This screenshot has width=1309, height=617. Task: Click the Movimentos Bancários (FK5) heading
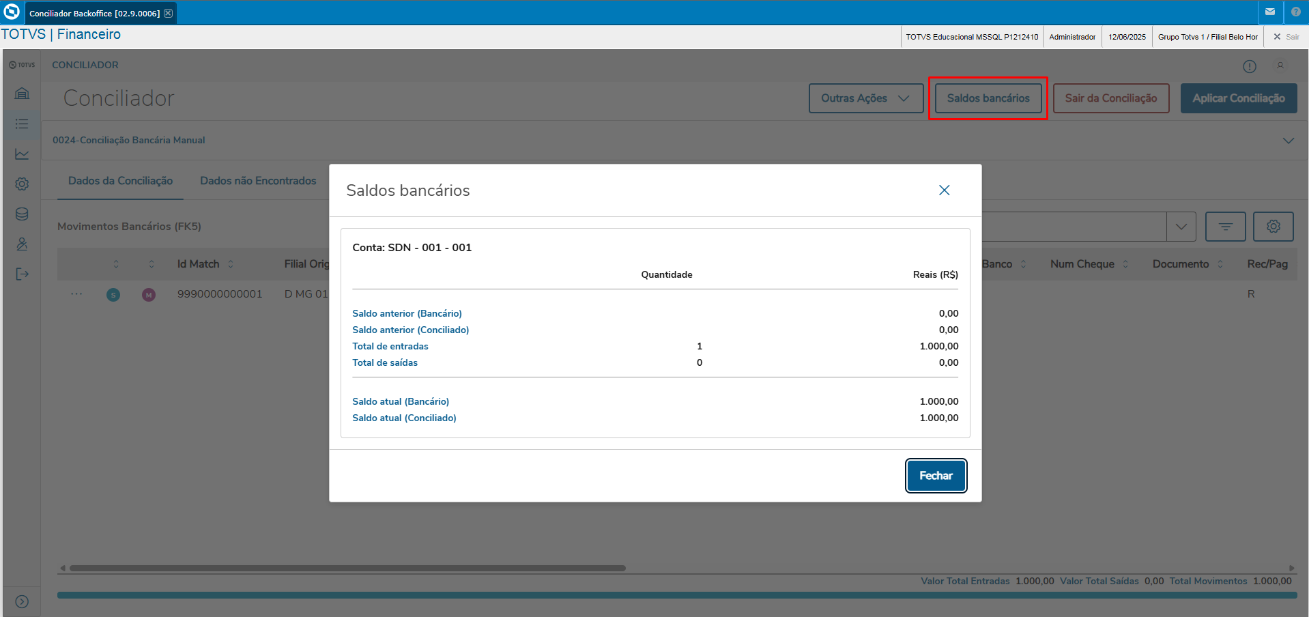[129, 227]
